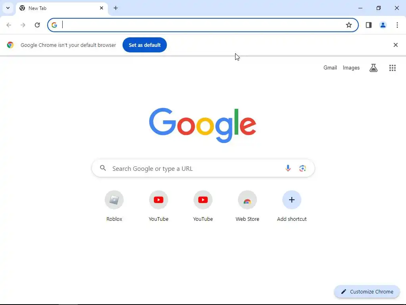This screenshot has width=406, height=305.
Task: Click the search box magnifier icon
Action: 103,168
